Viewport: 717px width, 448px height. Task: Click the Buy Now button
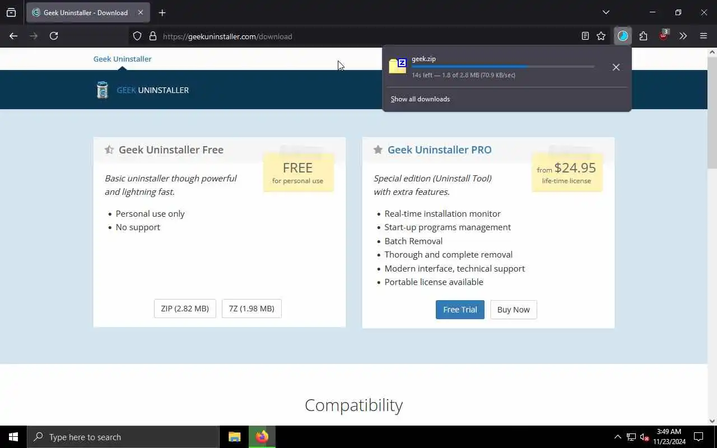point(514,310)
